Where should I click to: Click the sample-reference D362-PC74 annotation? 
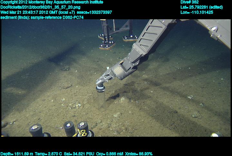[x=57, y=17]
